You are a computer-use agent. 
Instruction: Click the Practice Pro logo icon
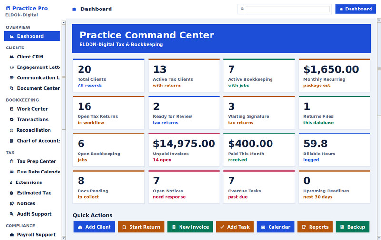(x=8, y=8)
